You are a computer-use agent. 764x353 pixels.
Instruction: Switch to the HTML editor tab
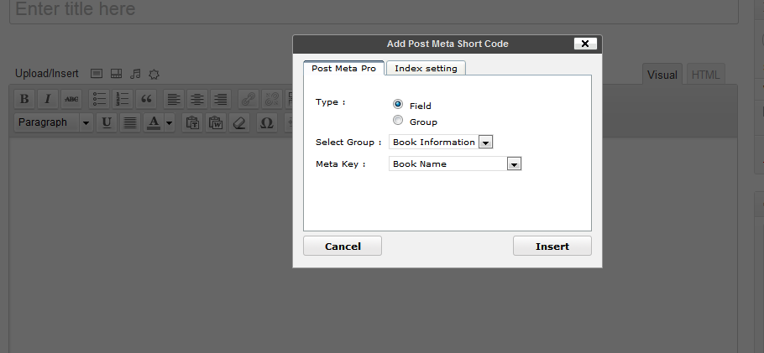[x=705, y=75]
